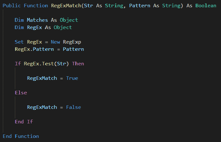Click the End Function line
The height and width of the screenshot is (142, 221).
pos(21,136)
